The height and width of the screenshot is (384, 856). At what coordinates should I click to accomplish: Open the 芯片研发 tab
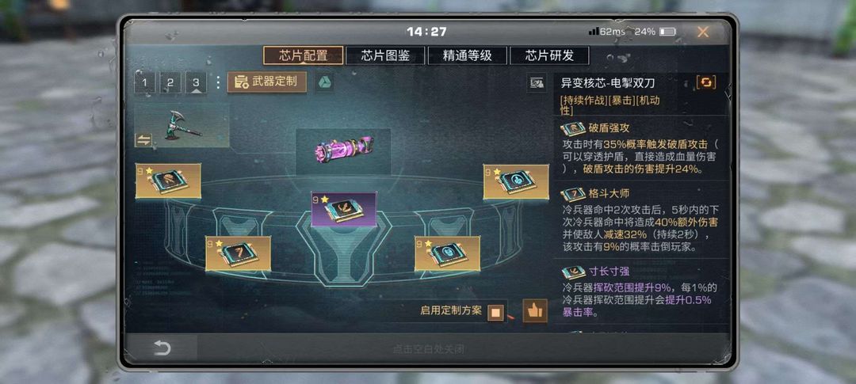(x=549, y=55)
